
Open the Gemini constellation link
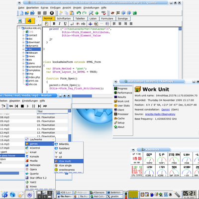tap(166, 109)
